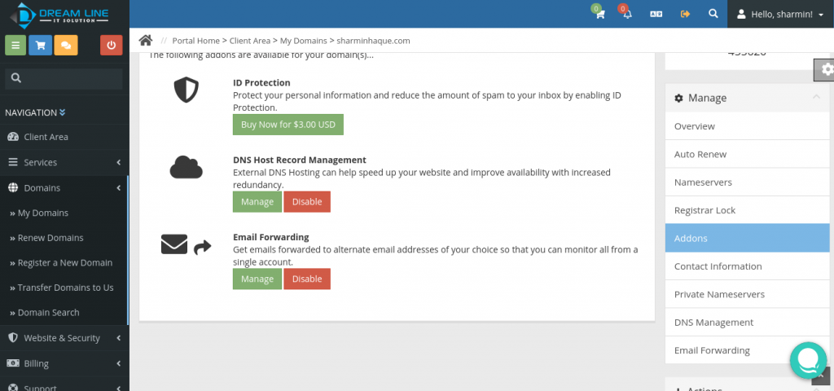Open the yellow chat messages shortcut
834x391 pixels.
point(66,46)
